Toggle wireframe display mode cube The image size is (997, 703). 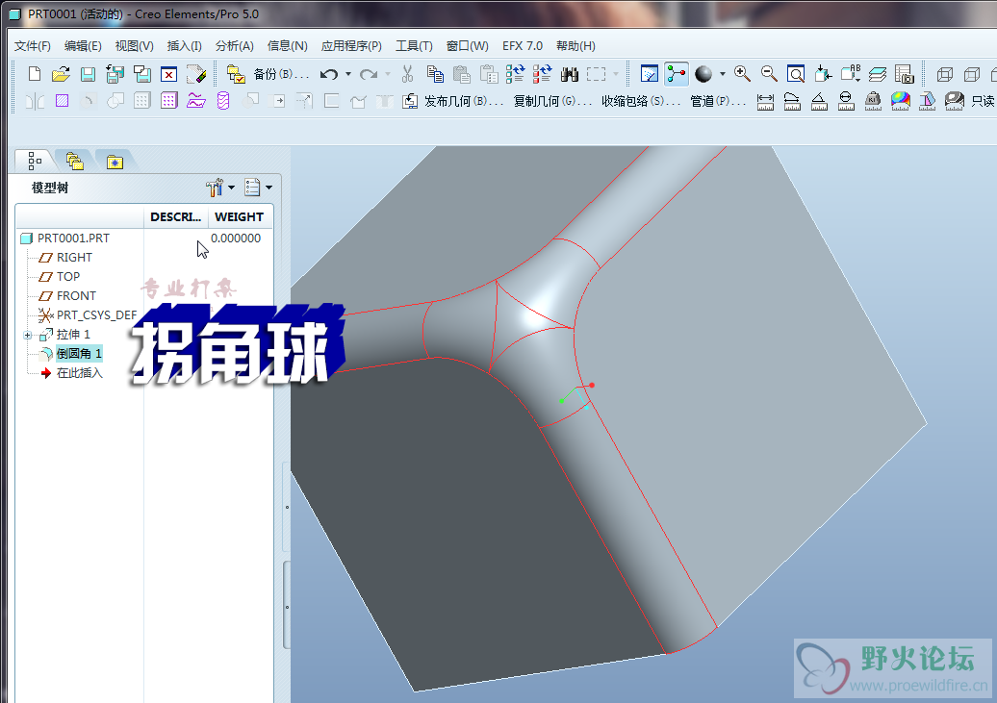945,74
